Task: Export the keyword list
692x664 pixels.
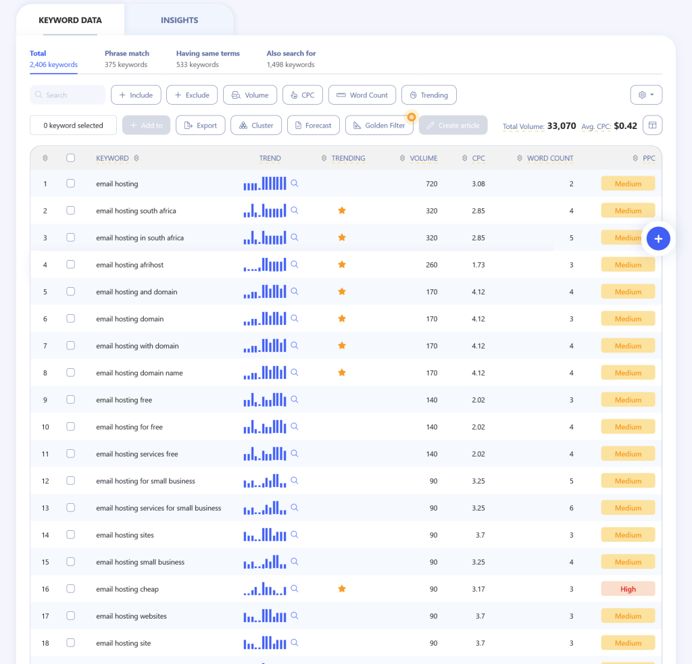Action: [x=200, y=125]
